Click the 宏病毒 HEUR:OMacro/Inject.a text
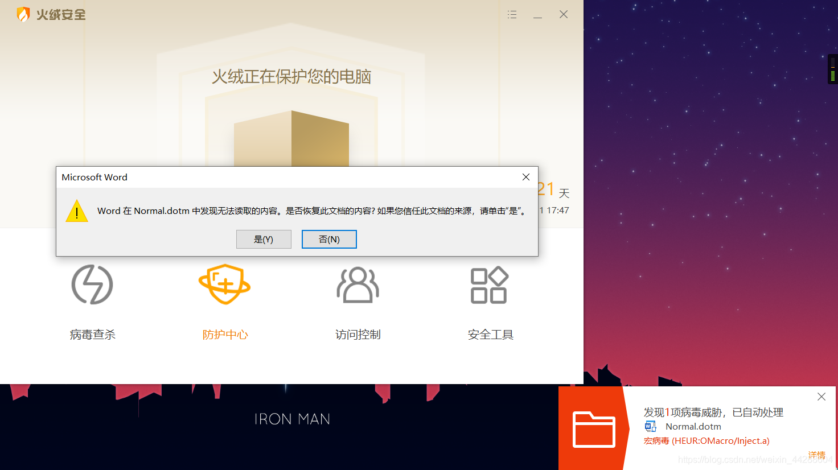838x470 pixels. click(706, 441)
